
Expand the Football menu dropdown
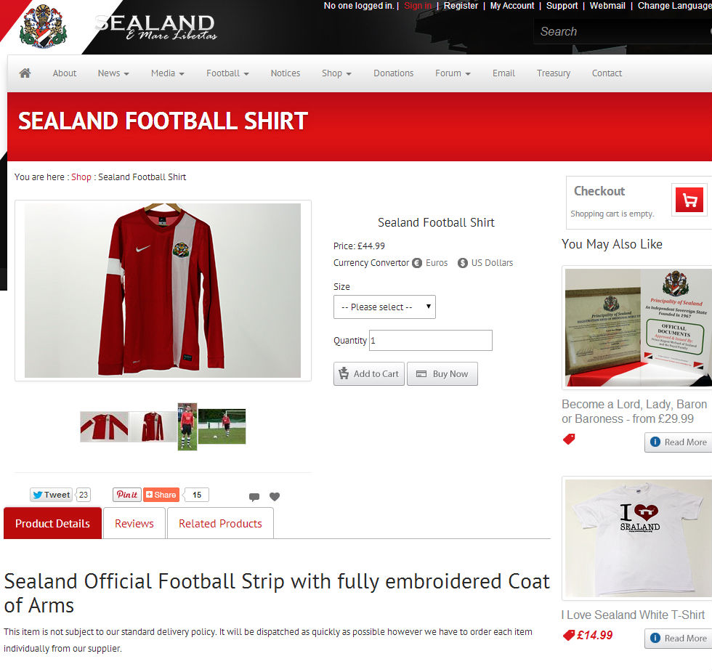click(x=227, y=73)
